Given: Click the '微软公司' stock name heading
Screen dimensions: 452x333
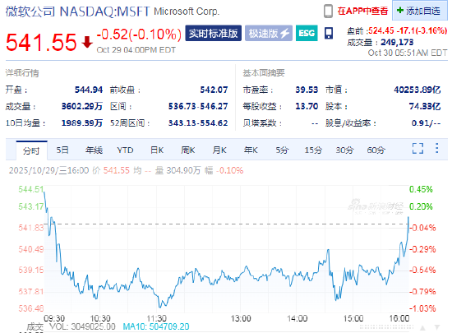Looking at the screenshot, I should point(30,12).
